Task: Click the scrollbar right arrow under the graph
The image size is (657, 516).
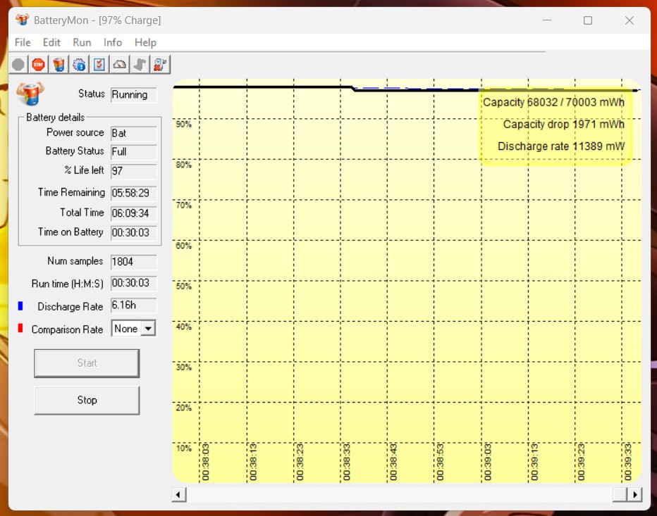Action: click(635, 495)
